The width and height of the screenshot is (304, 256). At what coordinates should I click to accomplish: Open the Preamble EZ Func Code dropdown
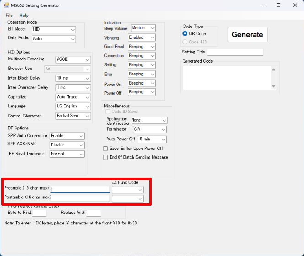point(128,189)
